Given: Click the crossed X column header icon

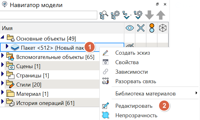Looking at the screenshot, I should click(x=141, y=28).
